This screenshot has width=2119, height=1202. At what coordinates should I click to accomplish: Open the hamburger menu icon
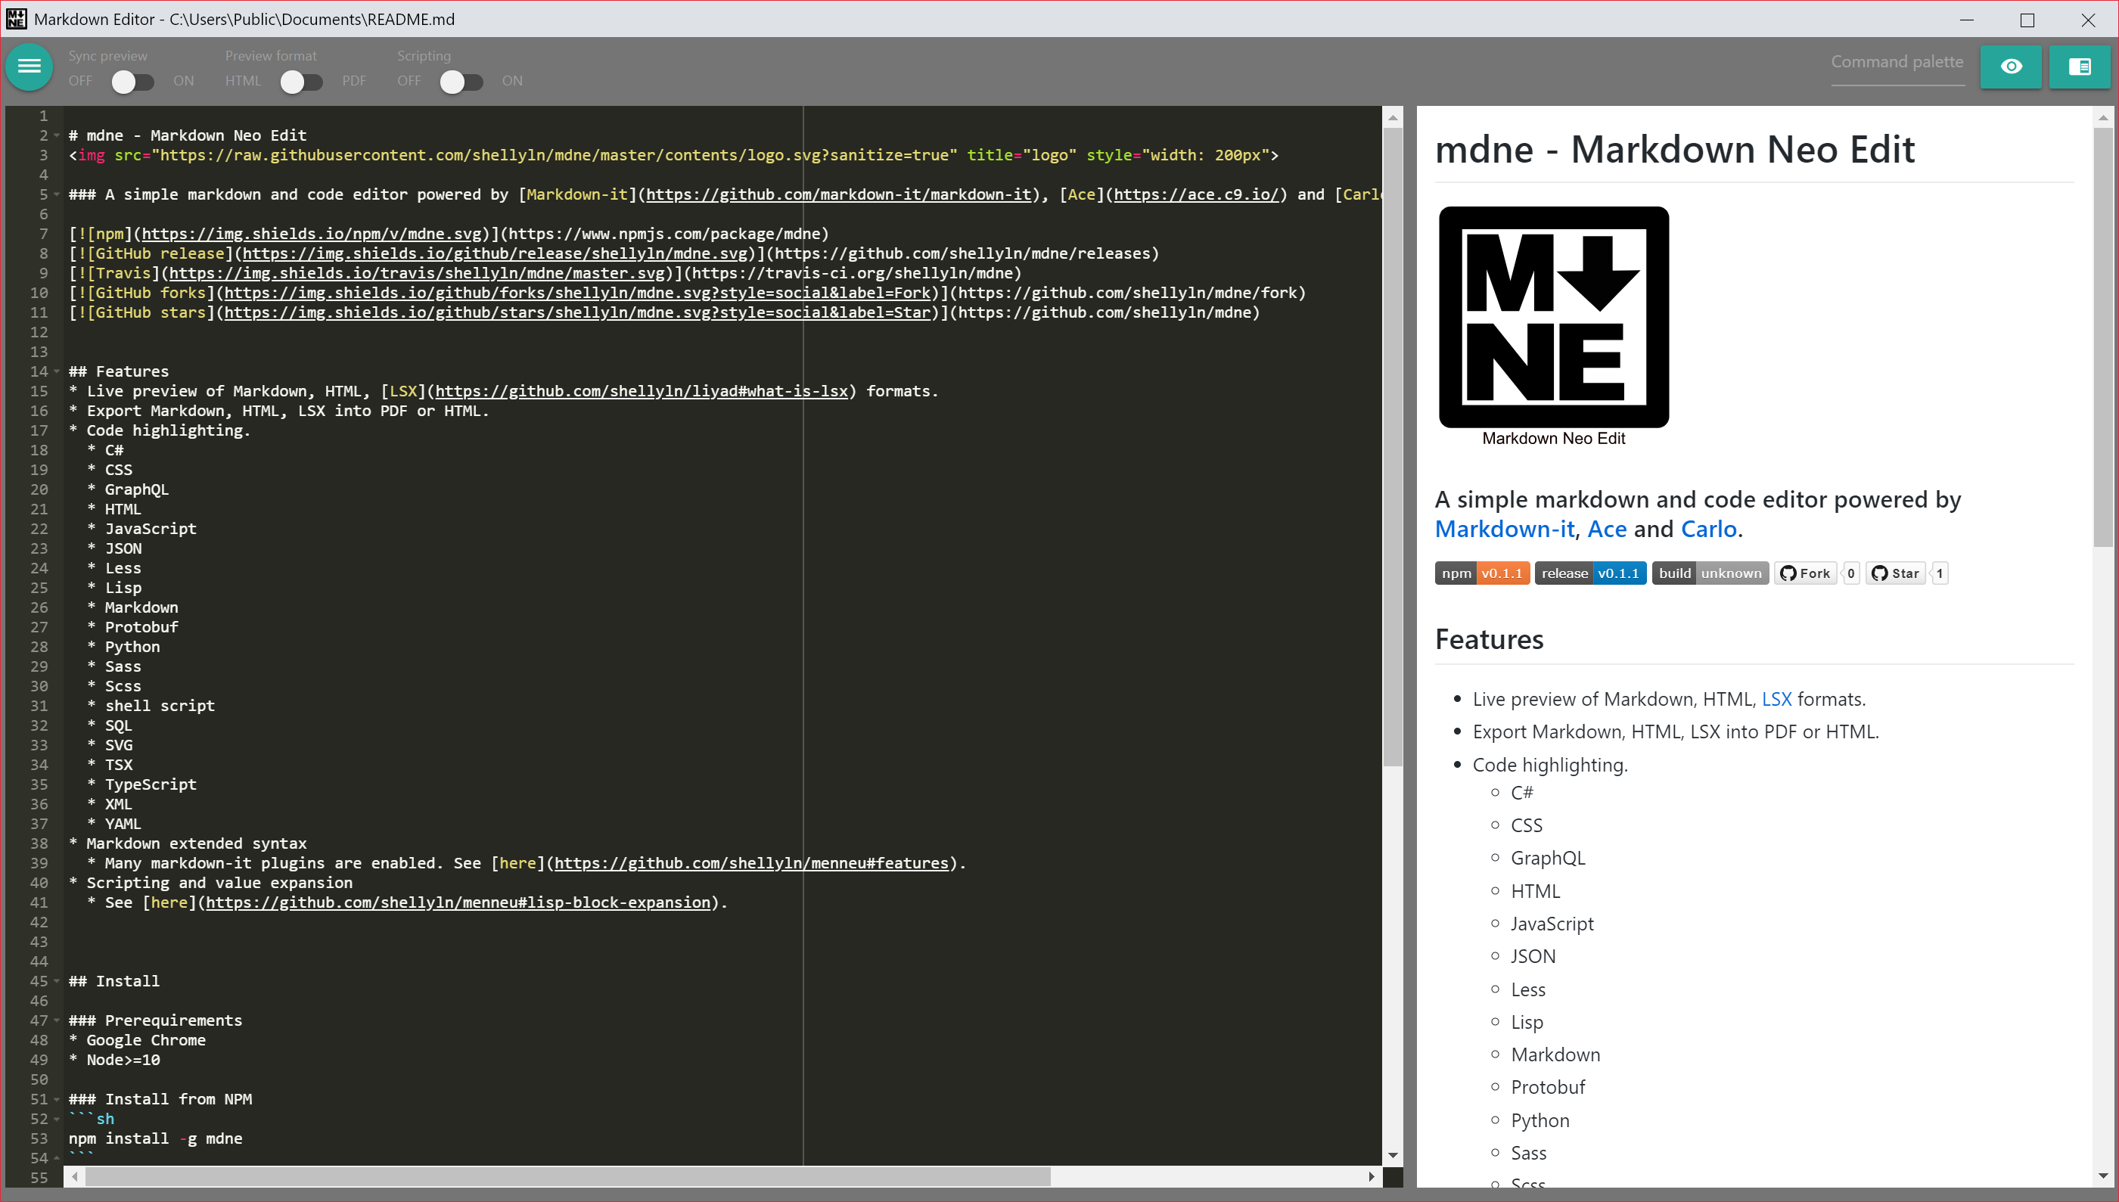pyautogui.click(x=30, y=67)
